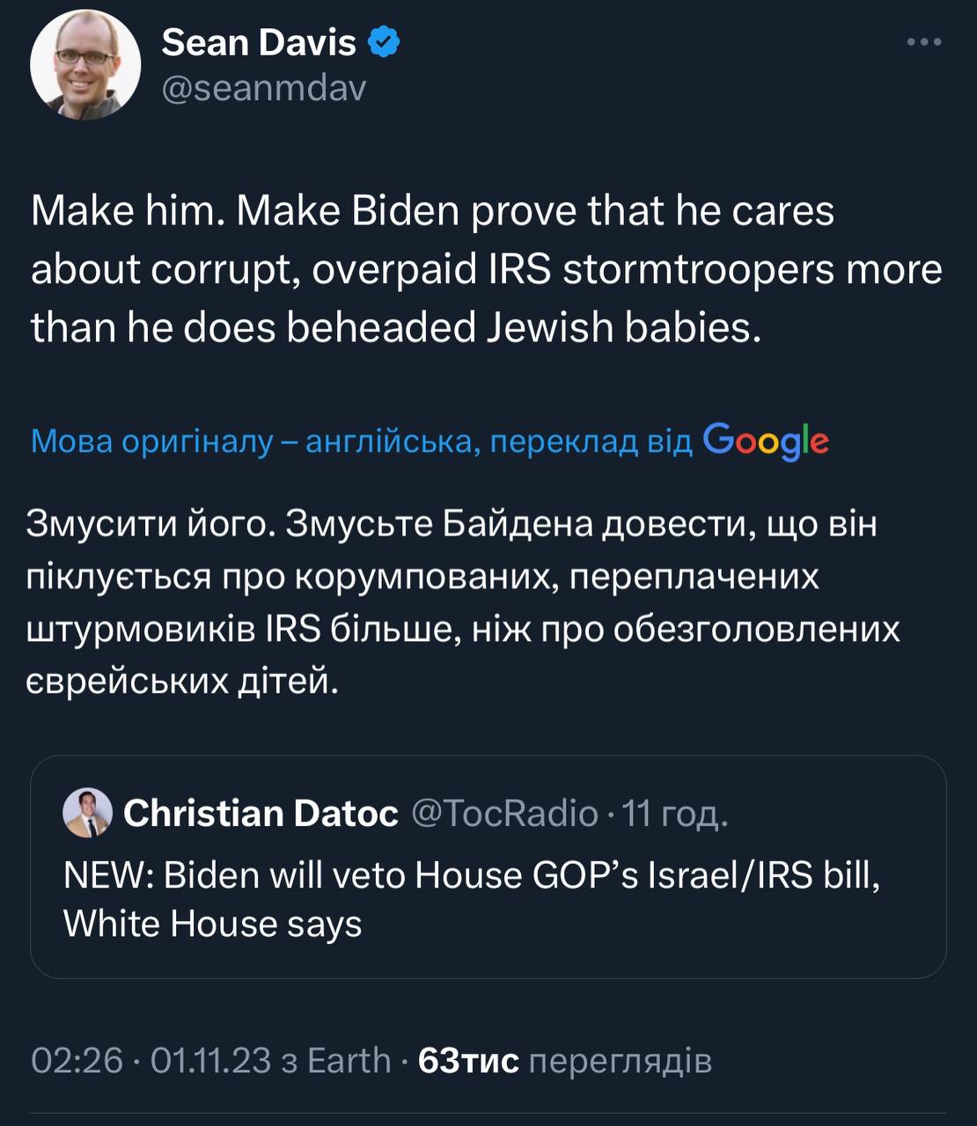The height and width of the screenshot is (1126, 977).
Task: Click the Google logo in translation notice
Action: pyautogui.click(x=766, y=441)
